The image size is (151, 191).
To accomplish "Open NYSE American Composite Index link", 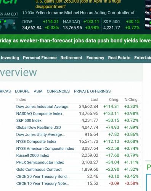I will [45, 149].
